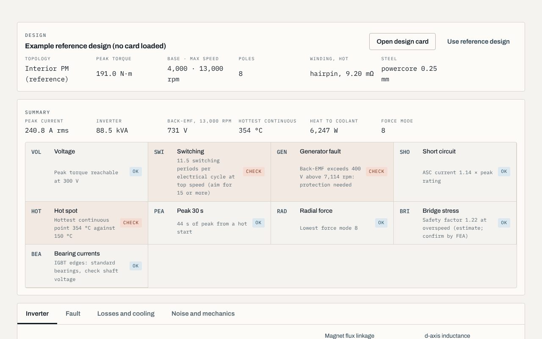Viewport: 542px width, 339px height.
Task: Switch to the Inverter tab
Action: [37, 314]
